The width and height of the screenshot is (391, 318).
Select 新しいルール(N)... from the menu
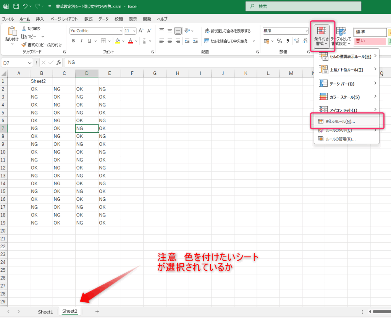click(340, 121)
